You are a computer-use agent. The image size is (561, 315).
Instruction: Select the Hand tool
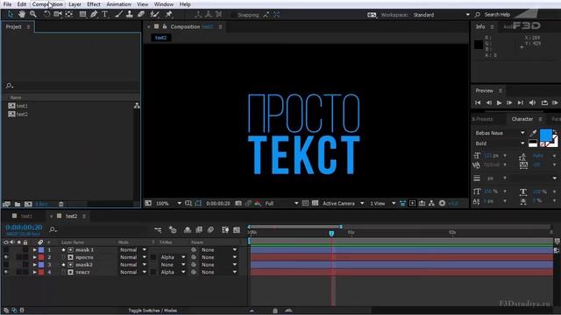[22, 14]
